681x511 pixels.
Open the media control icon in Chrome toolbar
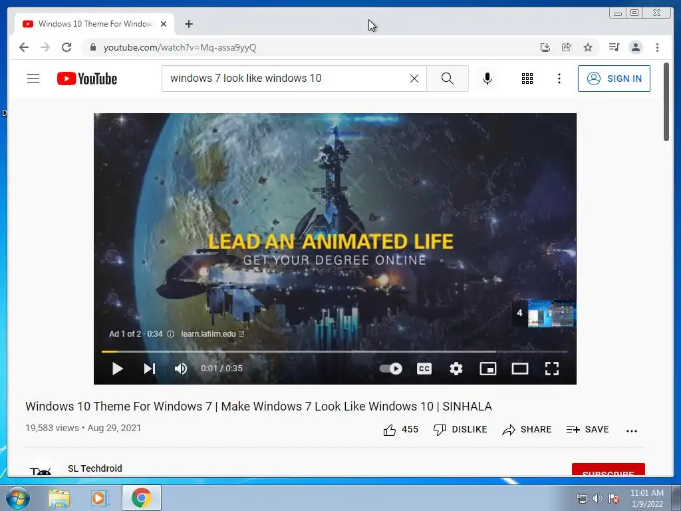[x=614, y=47]
